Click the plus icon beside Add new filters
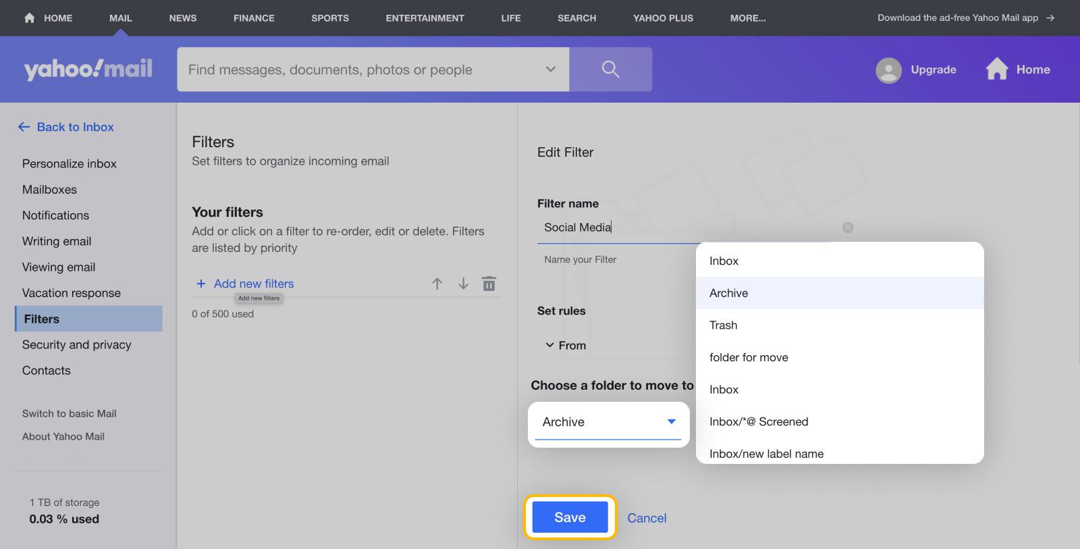The image size is (1080, 549). click(200, 284)
